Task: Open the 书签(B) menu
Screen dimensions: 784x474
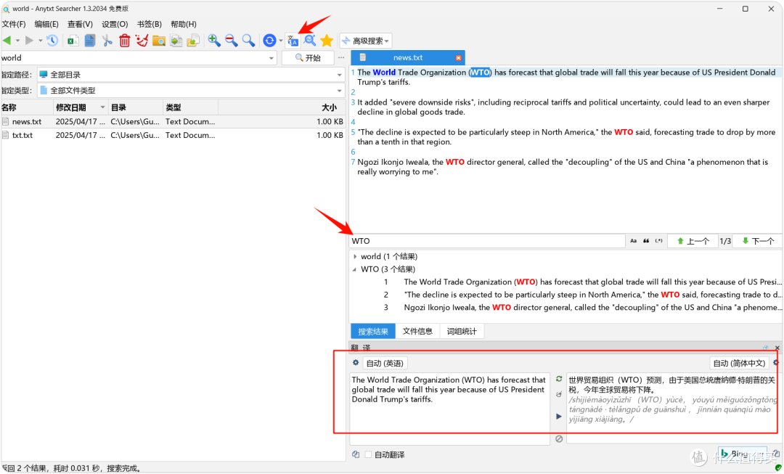Action: pos(149,24)
